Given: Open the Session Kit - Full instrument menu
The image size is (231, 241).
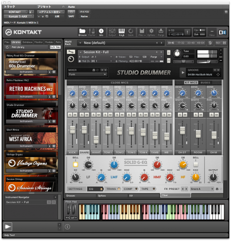Looking at the screenshot, I should pyautogui.click(x=121, y=52).
